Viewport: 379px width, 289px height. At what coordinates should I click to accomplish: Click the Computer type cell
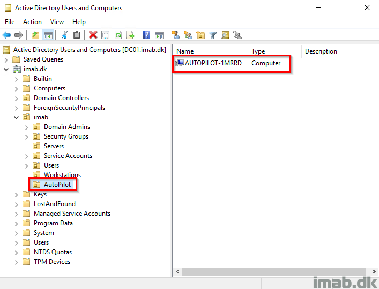pyautogui.click(x=266, y=63)
